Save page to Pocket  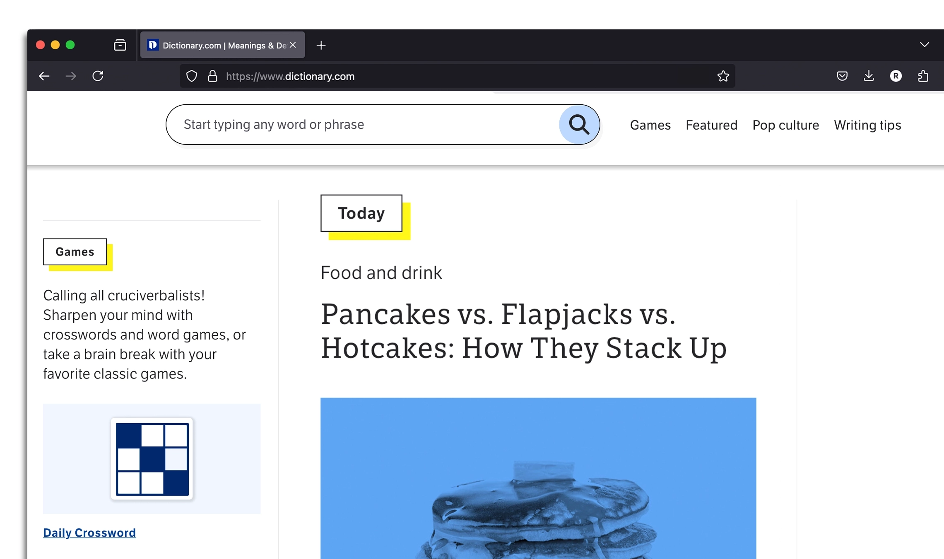click(x=842, y=76)
